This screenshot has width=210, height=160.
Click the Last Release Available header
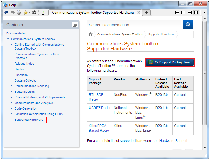pos(183,83)
